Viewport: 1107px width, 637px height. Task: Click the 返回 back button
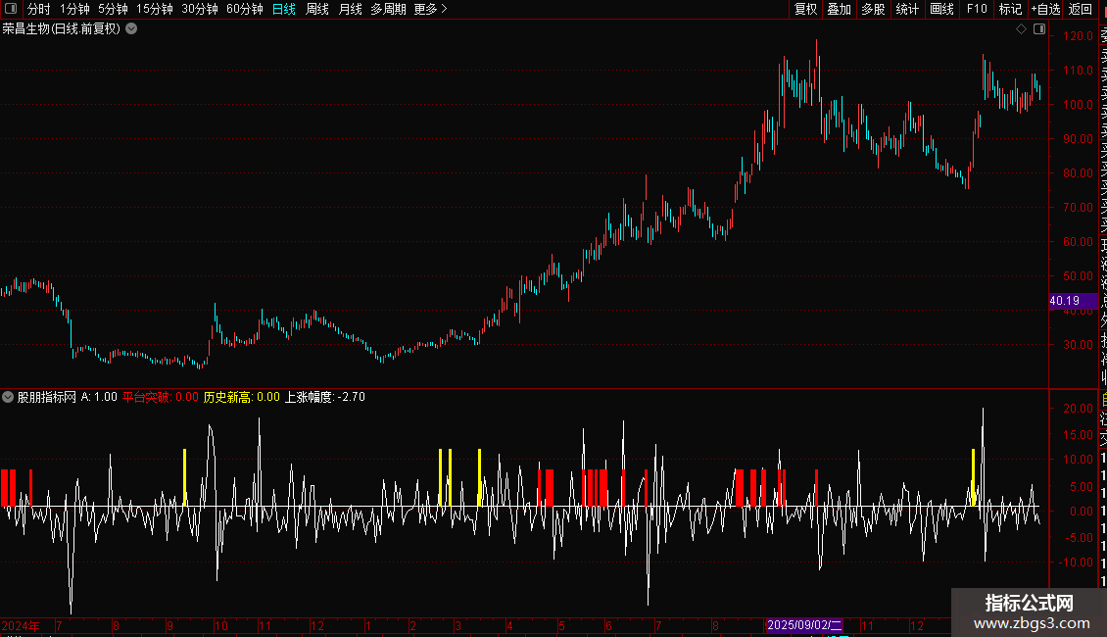coord(1081,9)
